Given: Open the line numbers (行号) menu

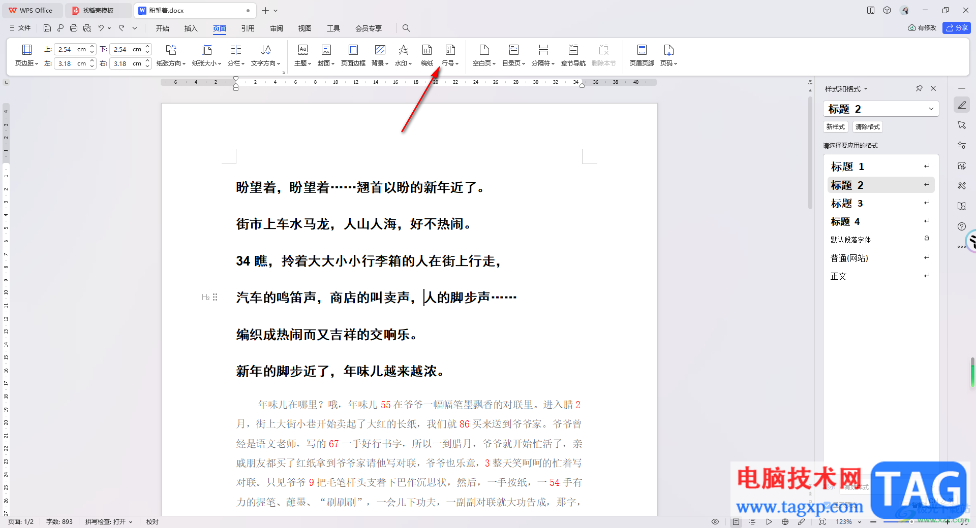Looking at the screenshot, I should click(x=450, y=56).
